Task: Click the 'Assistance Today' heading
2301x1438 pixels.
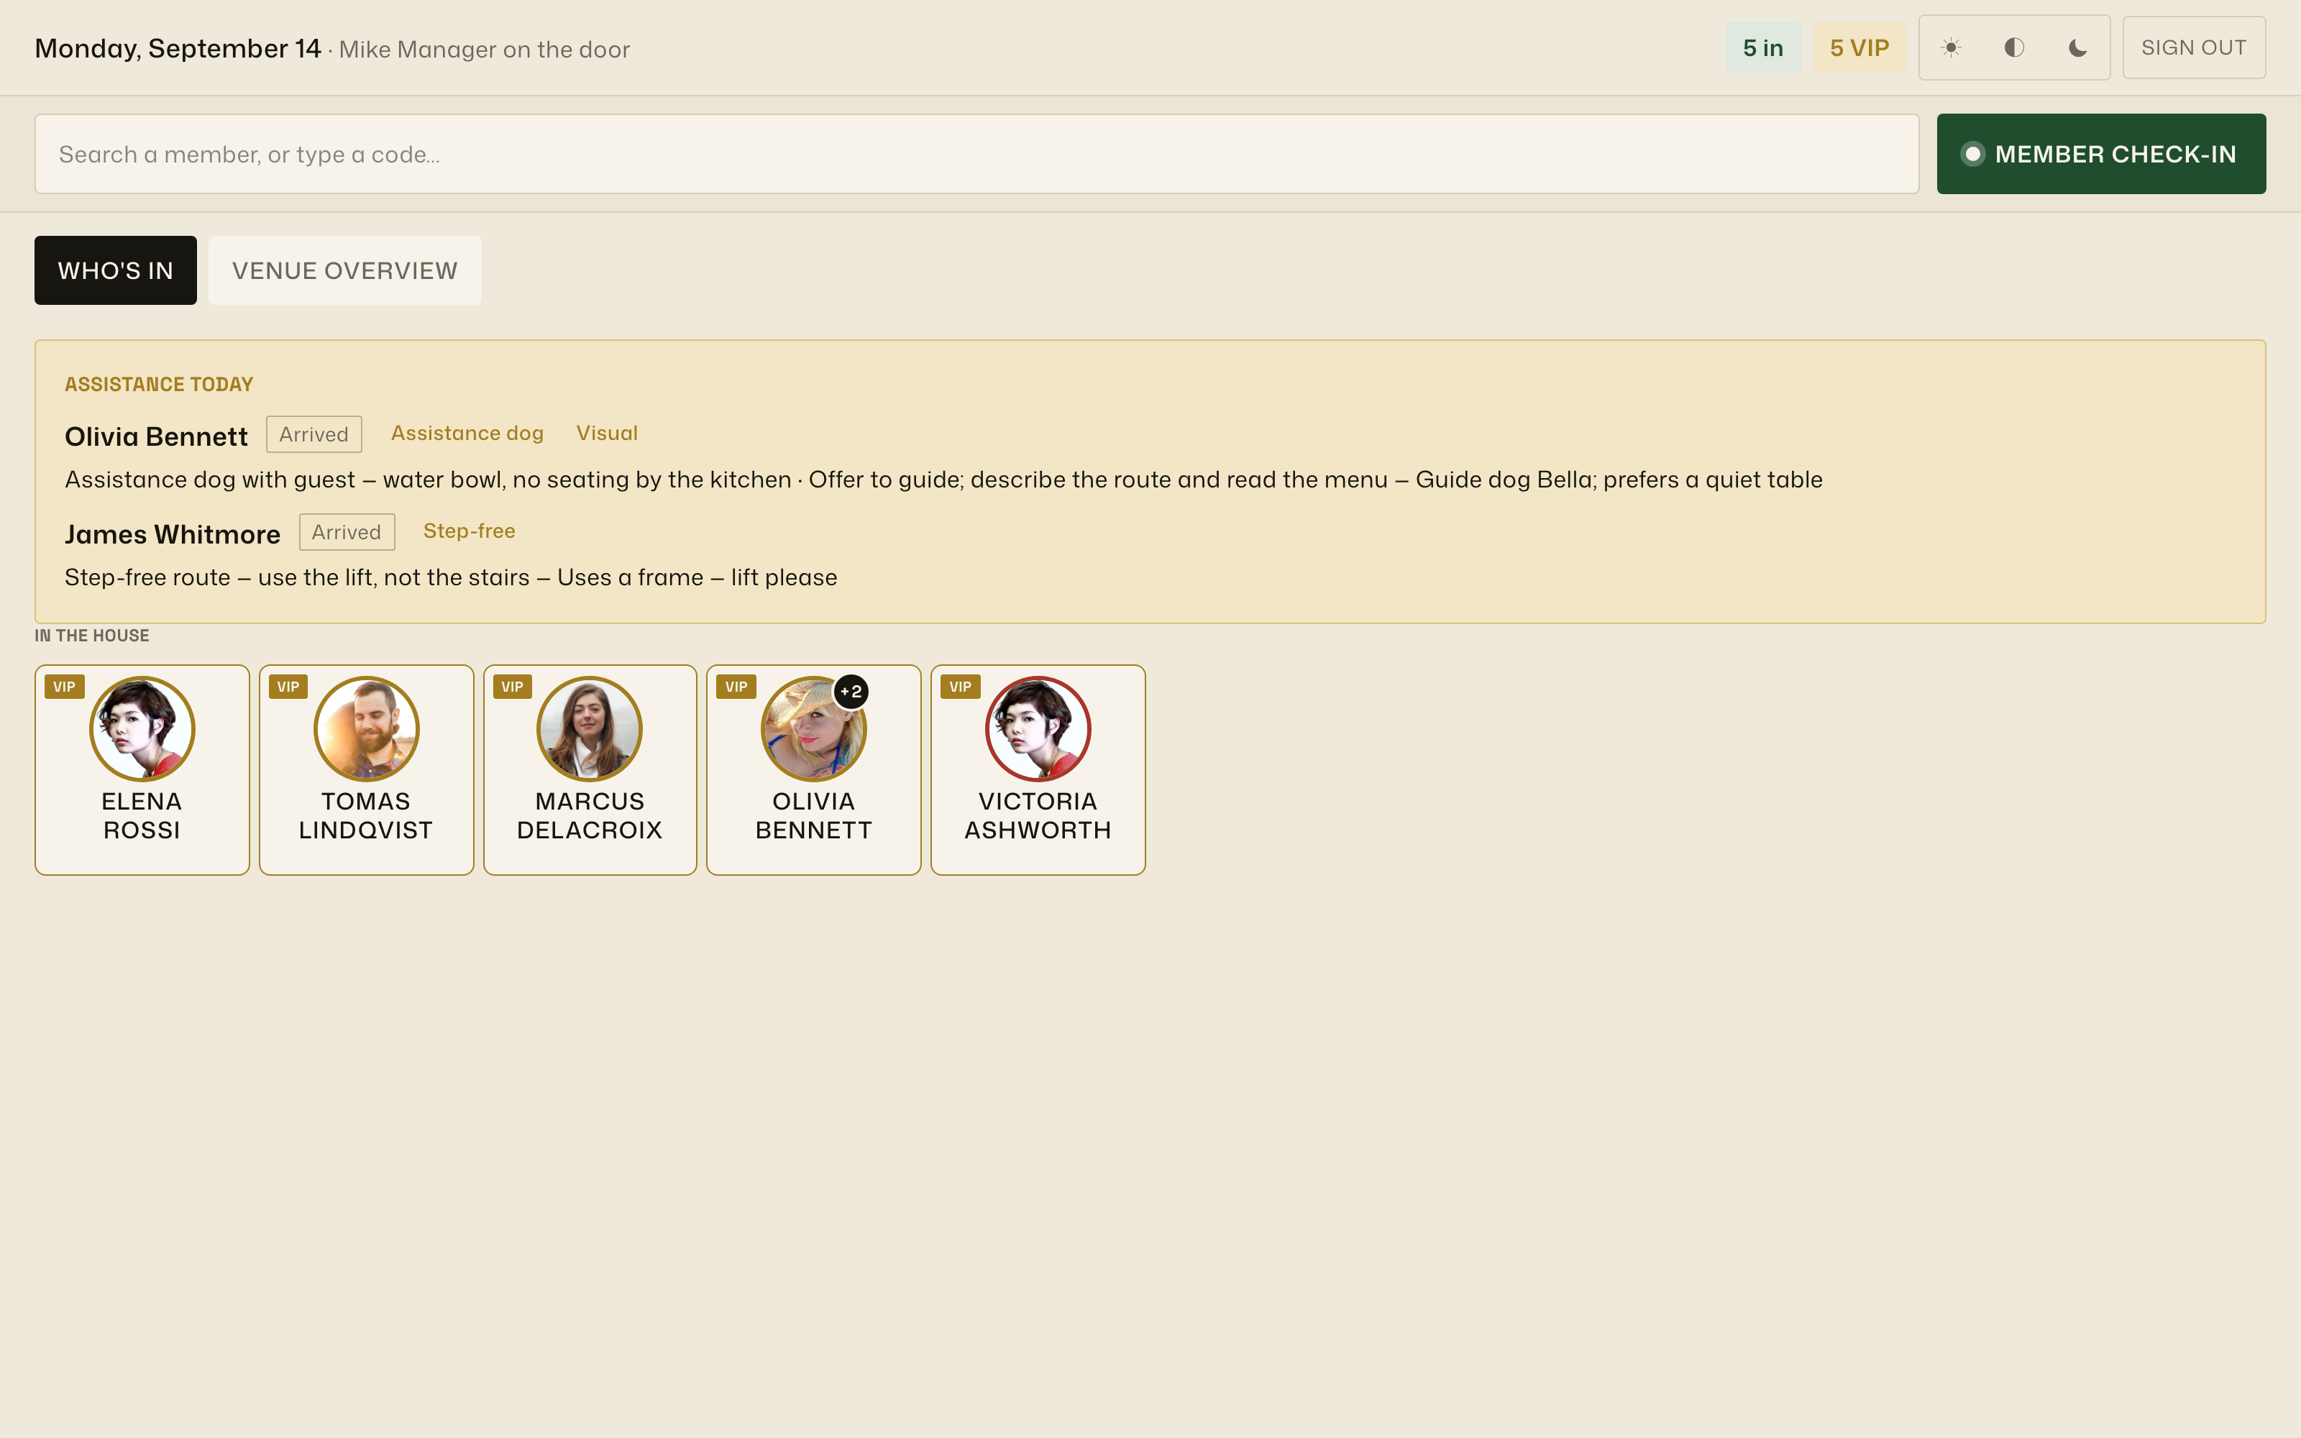Action: click(x=159, y=384)
